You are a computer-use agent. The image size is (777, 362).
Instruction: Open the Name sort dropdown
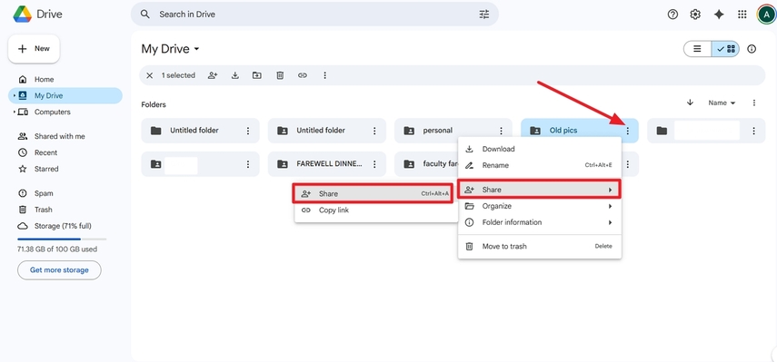[722, 103]
